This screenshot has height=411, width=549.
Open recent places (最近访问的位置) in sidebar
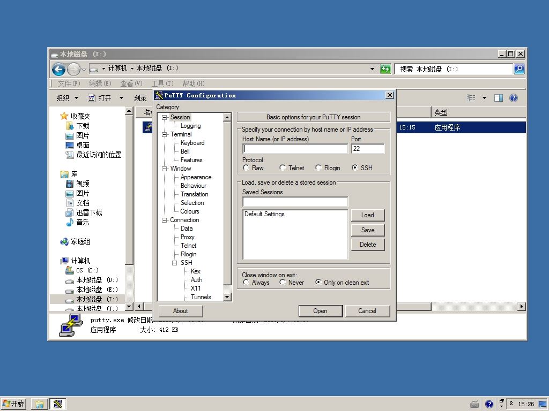click(x=93, y=155)
